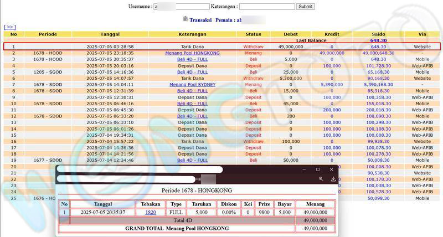Viewport: 443px width, 237px height.
Task: Maximize the Periode 1678 popup window
Action: tap(318, 169)
